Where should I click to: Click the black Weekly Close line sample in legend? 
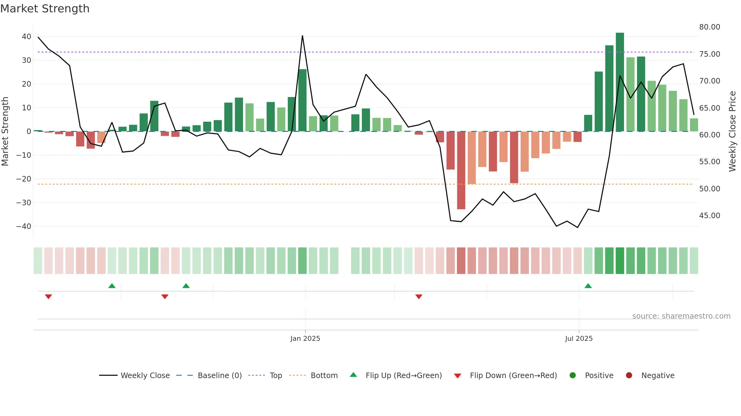pos(108,375)
